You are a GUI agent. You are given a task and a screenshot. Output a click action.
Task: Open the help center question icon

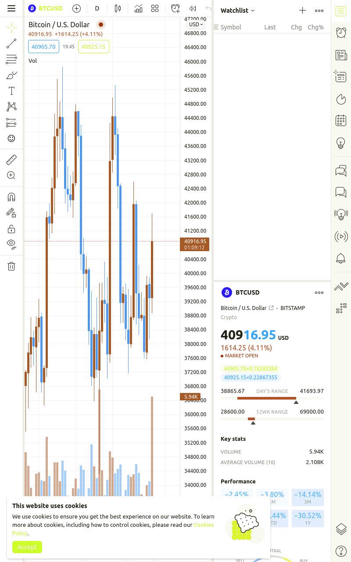341,551
